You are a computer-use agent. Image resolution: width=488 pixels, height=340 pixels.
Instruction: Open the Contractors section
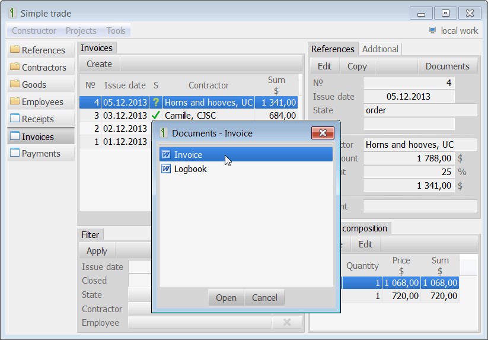[x=41, y=67]
